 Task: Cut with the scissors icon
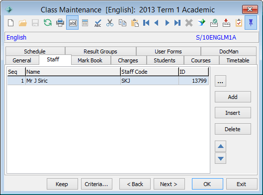pyautogui.click(x=110, y=23)
